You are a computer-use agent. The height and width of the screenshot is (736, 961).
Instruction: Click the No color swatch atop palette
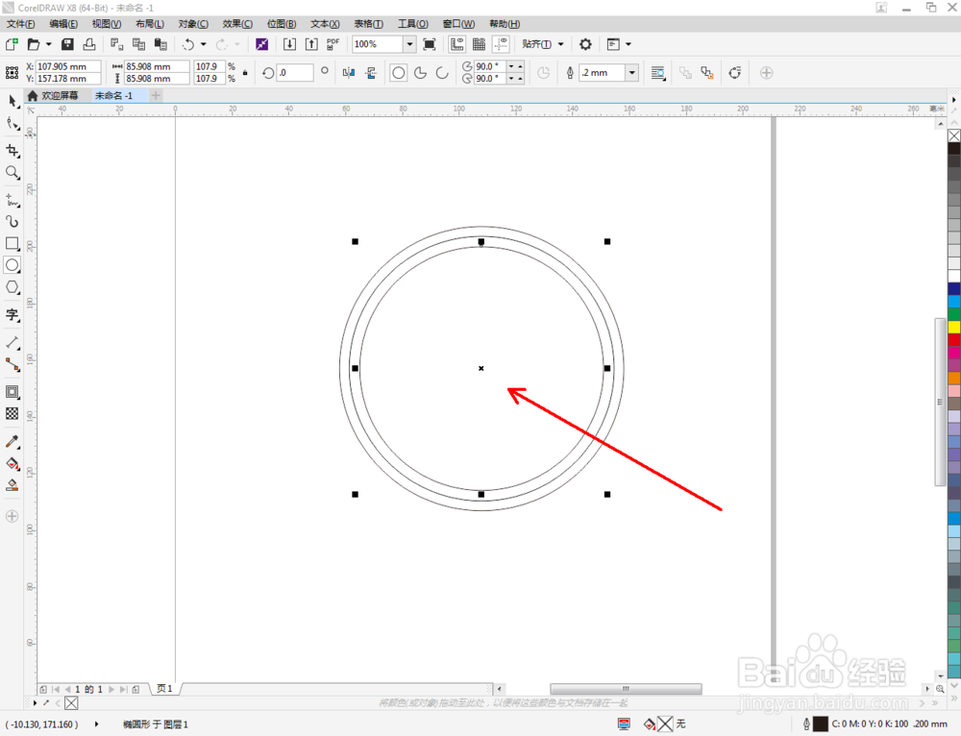(954, 135)
